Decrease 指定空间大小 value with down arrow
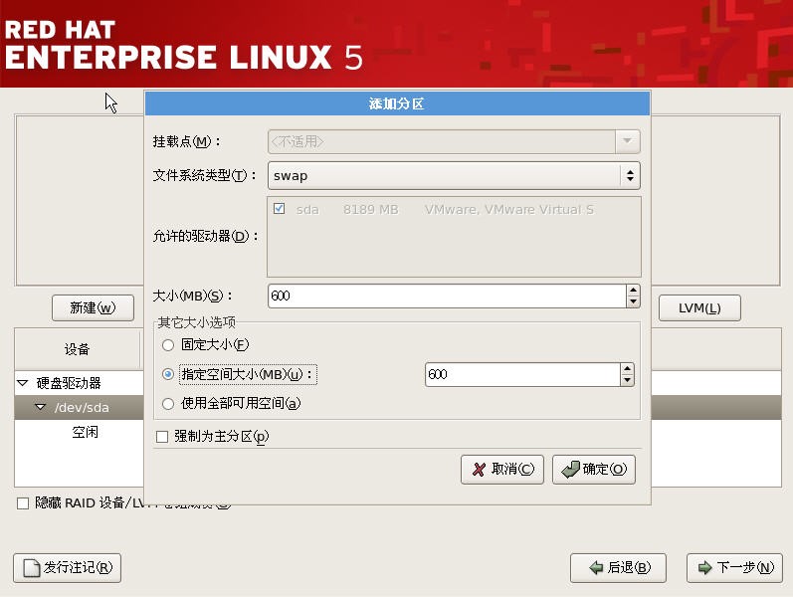 coord(627,380)
